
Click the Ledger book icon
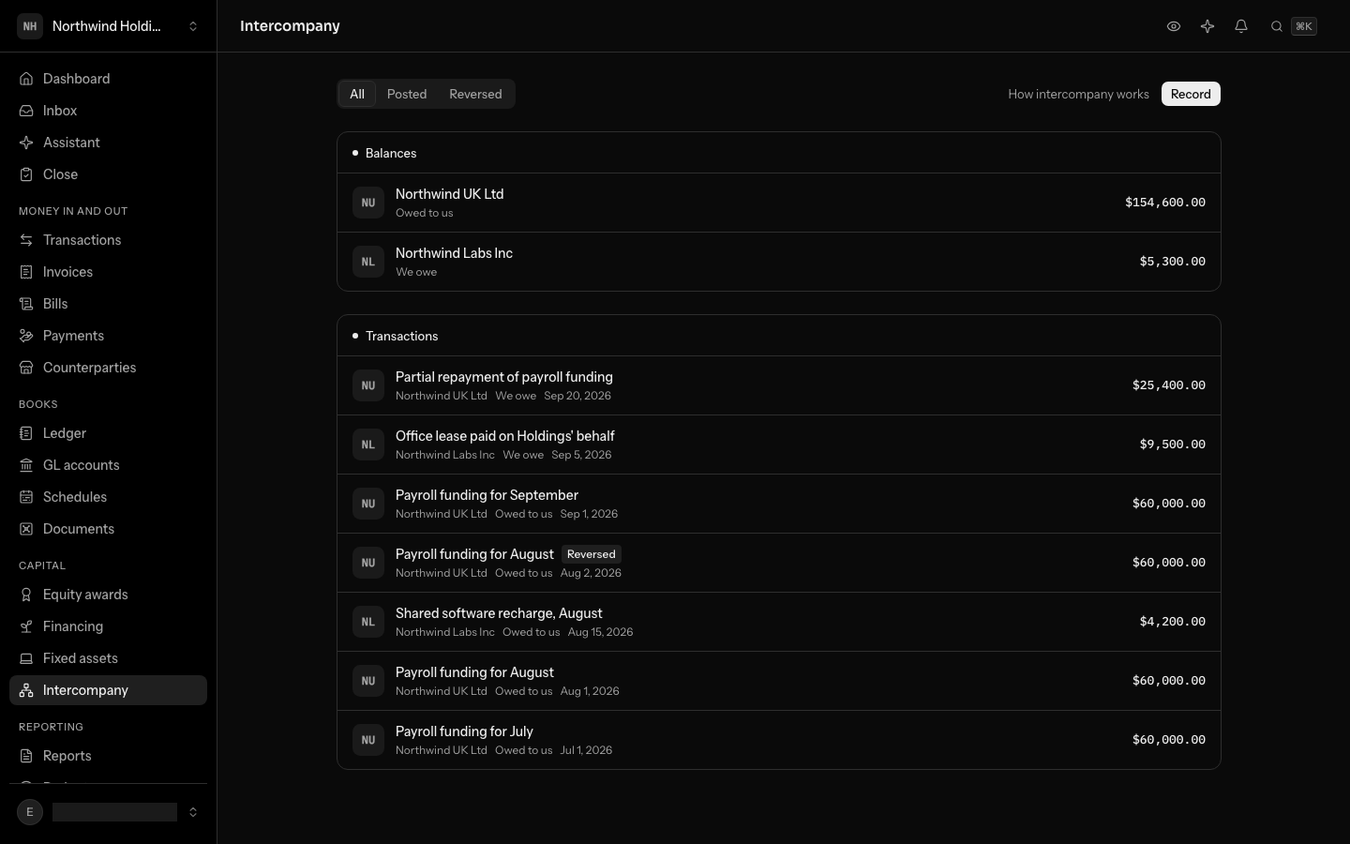(x=26, y=433)
